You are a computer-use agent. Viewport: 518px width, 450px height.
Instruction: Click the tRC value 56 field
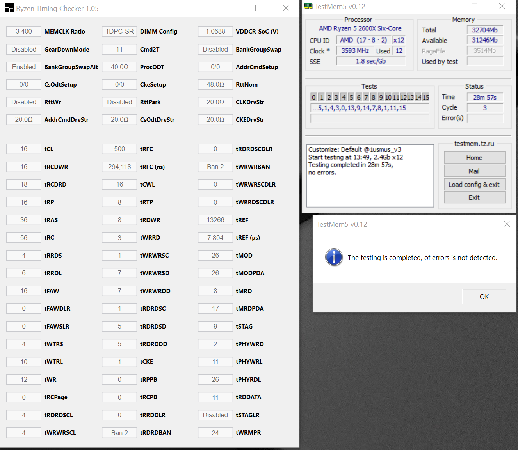[24, 238]
